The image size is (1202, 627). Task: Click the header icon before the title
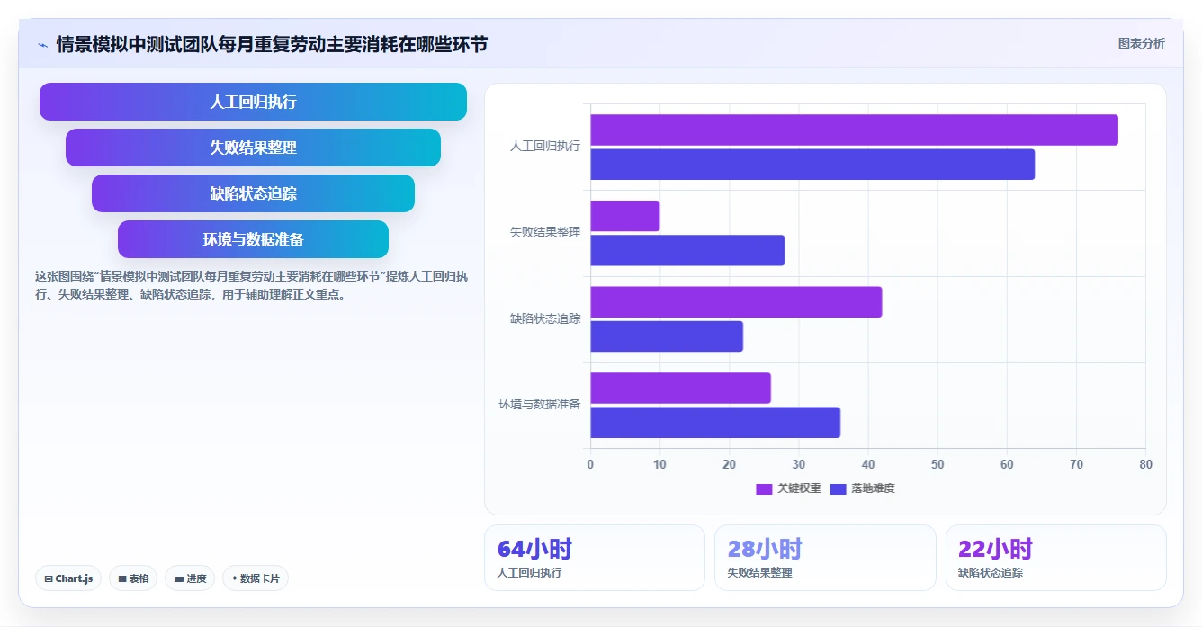pyautogui.click(x=42, y=44)
